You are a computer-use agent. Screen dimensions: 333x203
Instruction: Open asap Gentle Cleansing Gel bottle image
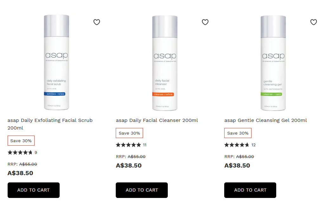click(x=273, y=63)
